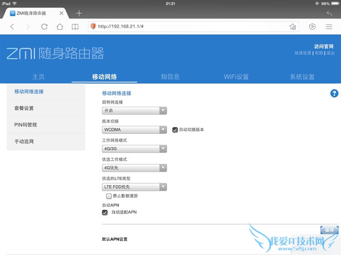Viewport: 341px width, 255px height.
Task: Open the bookmarks book icon
Action: click(x=75, y=27)
